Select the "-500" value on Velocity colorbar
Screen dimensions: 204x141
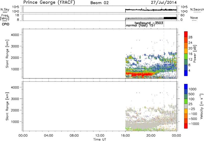tap(193, 119)
